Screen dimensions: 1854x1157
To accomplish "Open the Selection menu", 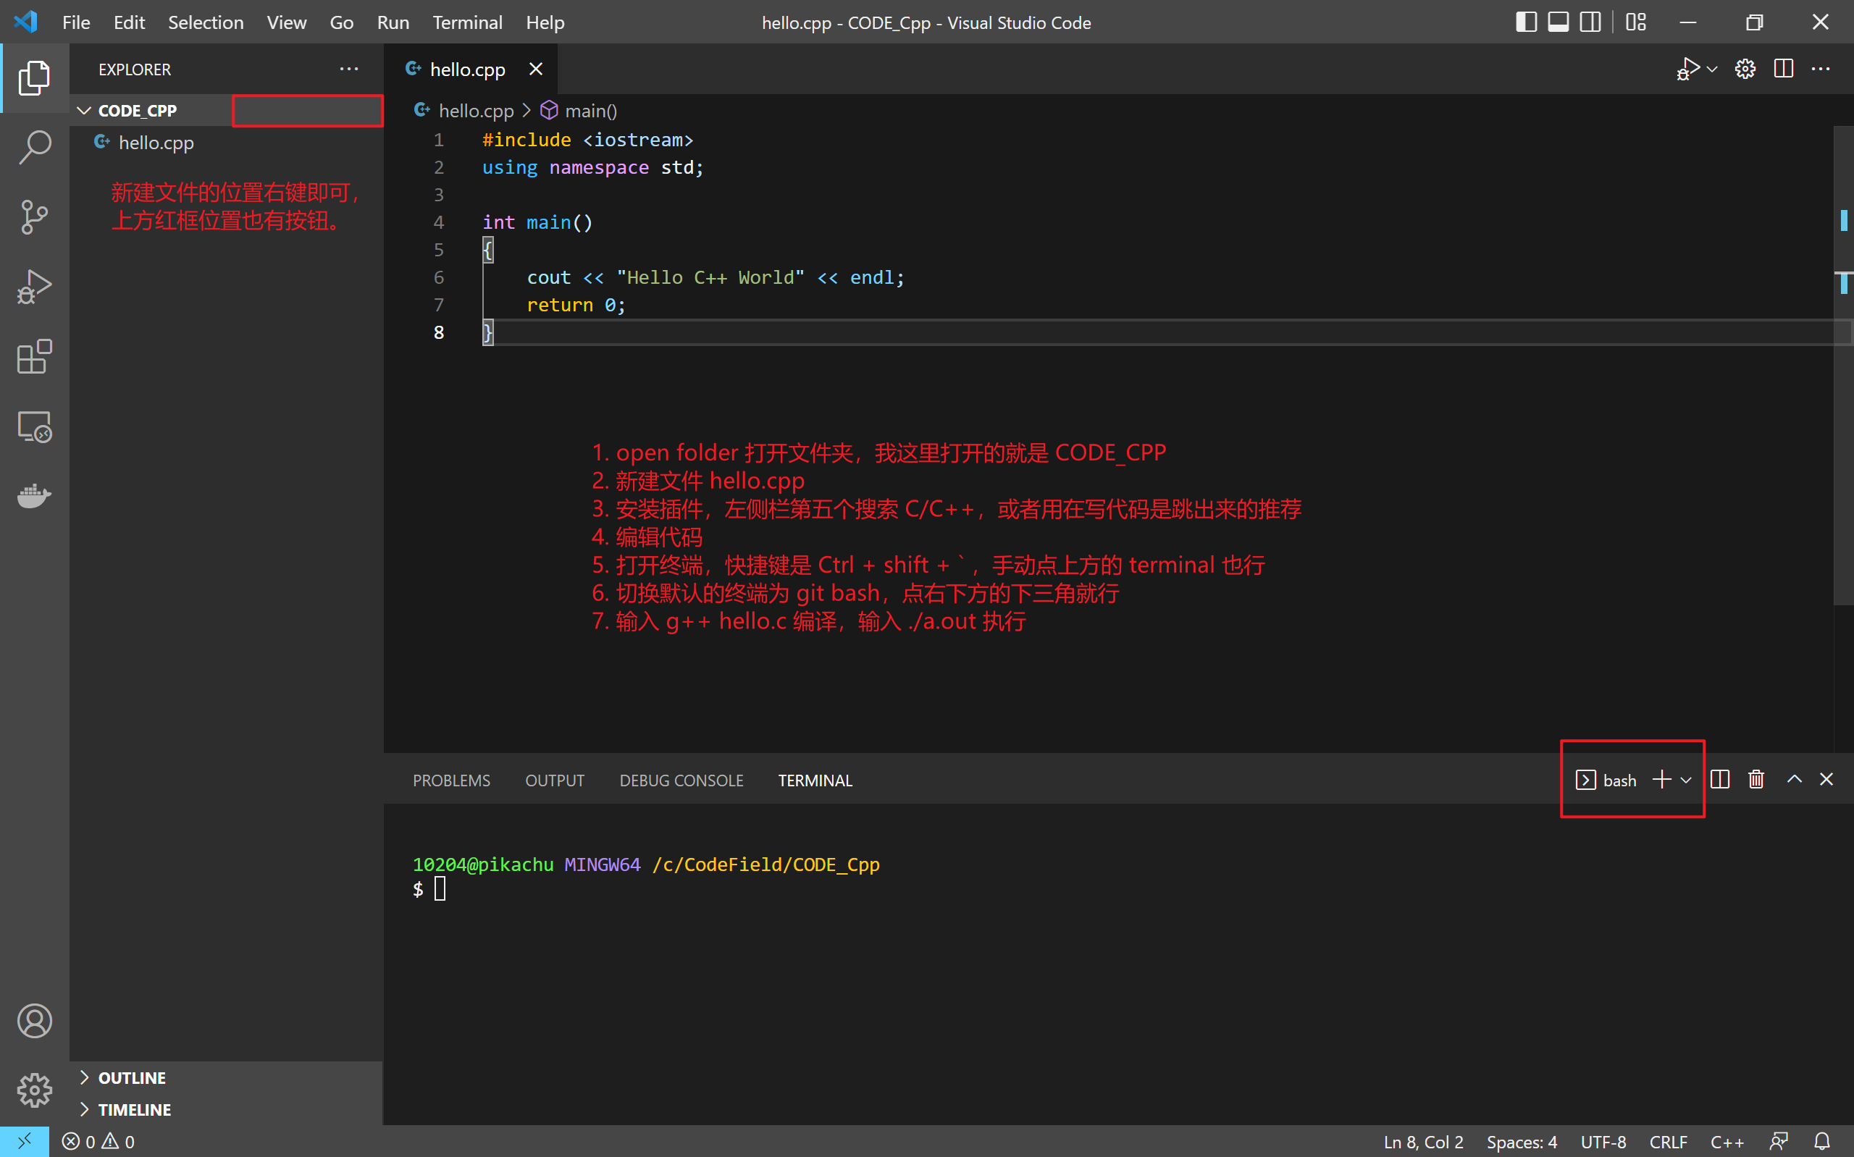I will pyautogui.click(x=206, y=22).
